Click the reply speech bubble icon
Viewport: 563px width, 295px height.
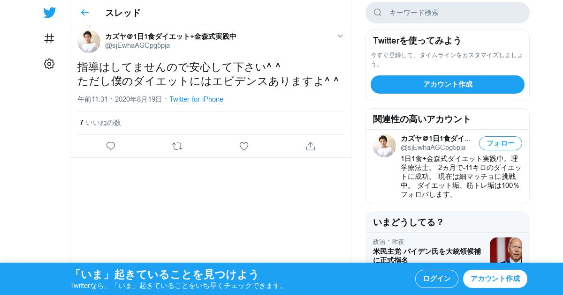(x=111, y=146)
